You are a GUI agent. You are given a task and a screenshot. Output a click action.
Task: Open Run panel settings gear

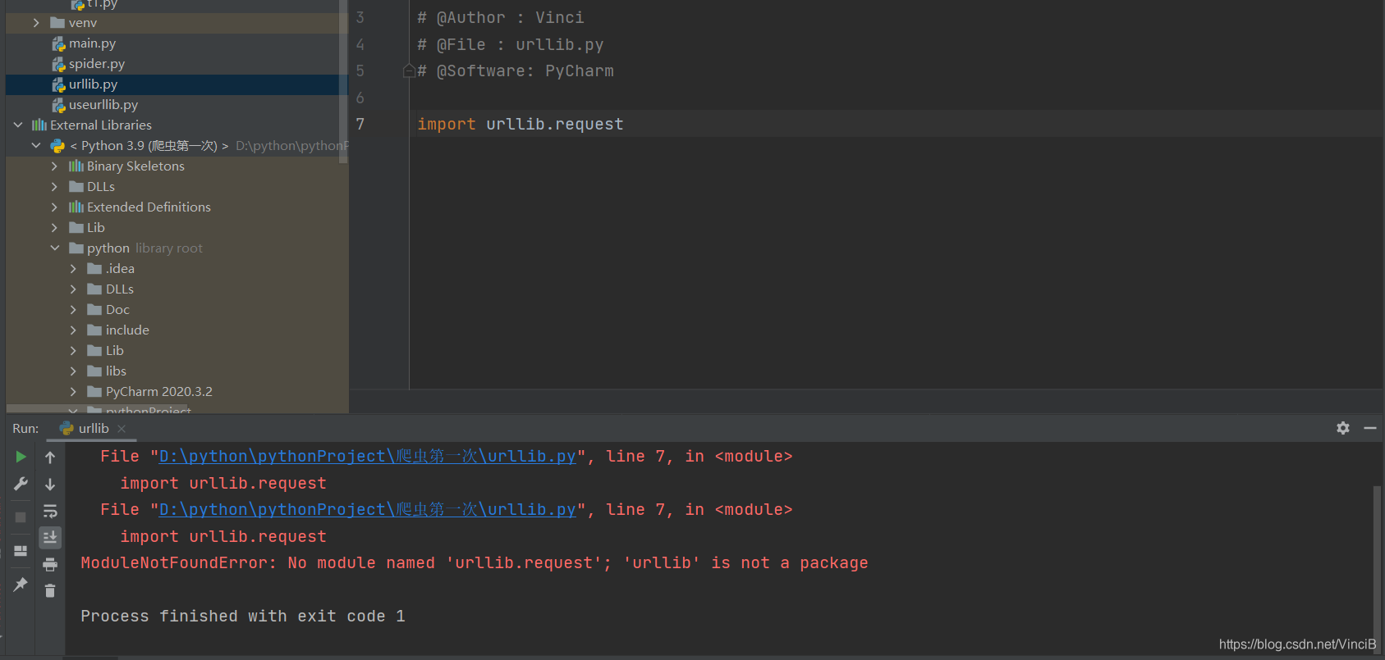(x=1343, y=428)
